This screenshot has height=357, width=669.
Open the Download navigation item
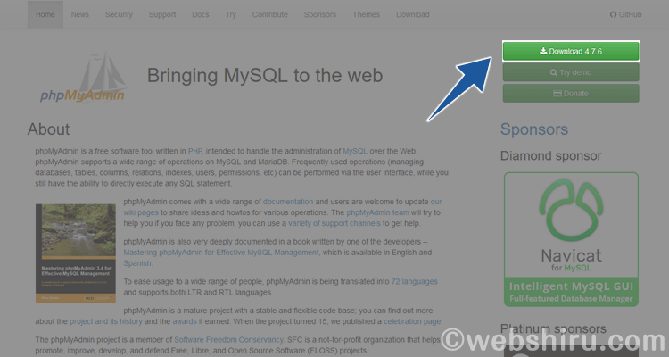[413, 14]
